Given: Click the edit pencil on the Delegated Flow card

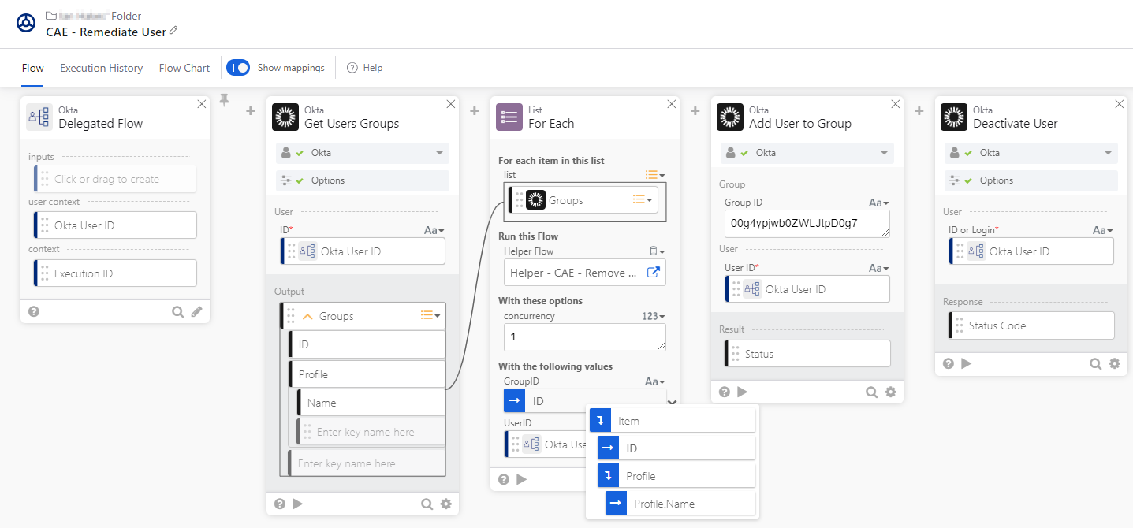Looking at the screenshot, I should (196, 311).
